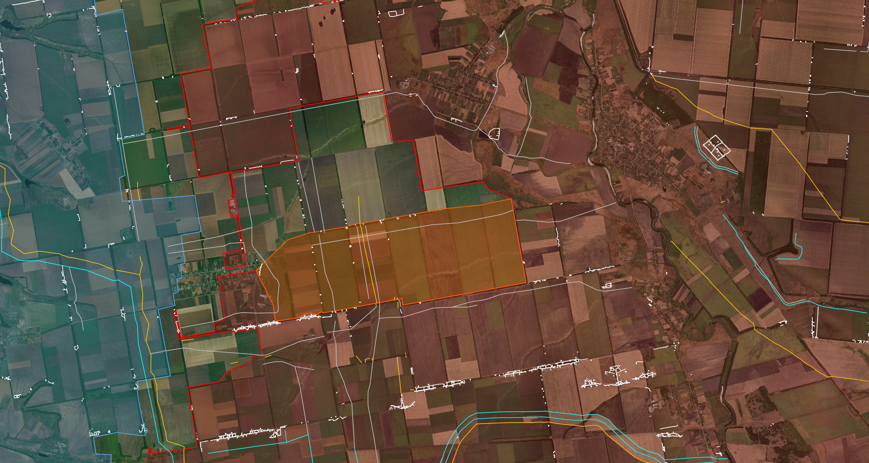Click the small white rectangle at top
Screen dimensions: 869x463
[x=393, y=14]
